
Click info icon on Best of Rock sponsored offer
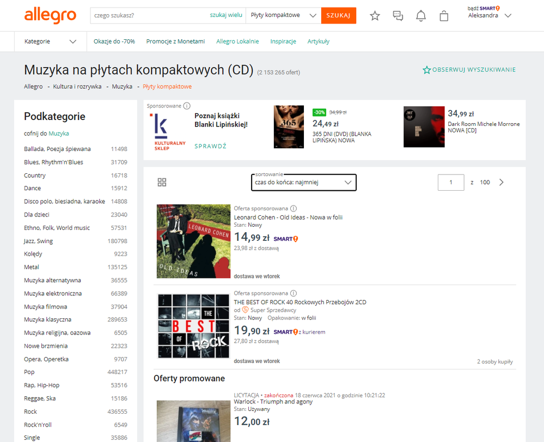(294, 293)
